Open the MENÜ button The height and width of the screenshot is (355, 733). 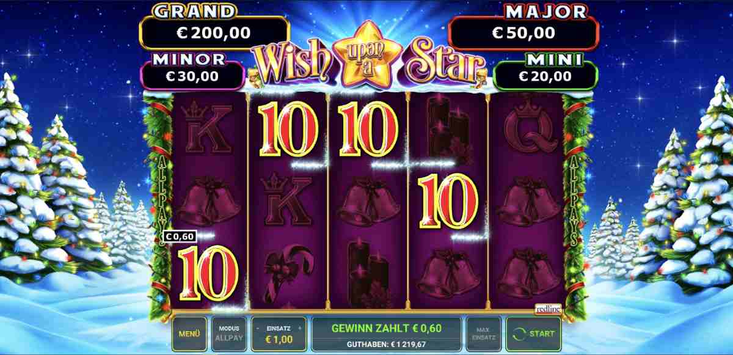click(189, 334)
